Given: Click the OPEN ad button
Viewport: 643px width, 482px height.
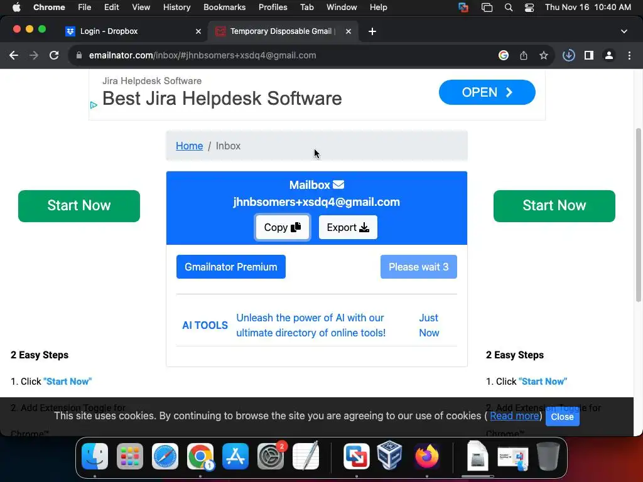Looking at the screenshot, I should 487,92.
